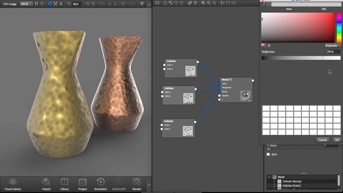Open the Render dialog
This screenshot has height=193, width=343.
point(137,184)
